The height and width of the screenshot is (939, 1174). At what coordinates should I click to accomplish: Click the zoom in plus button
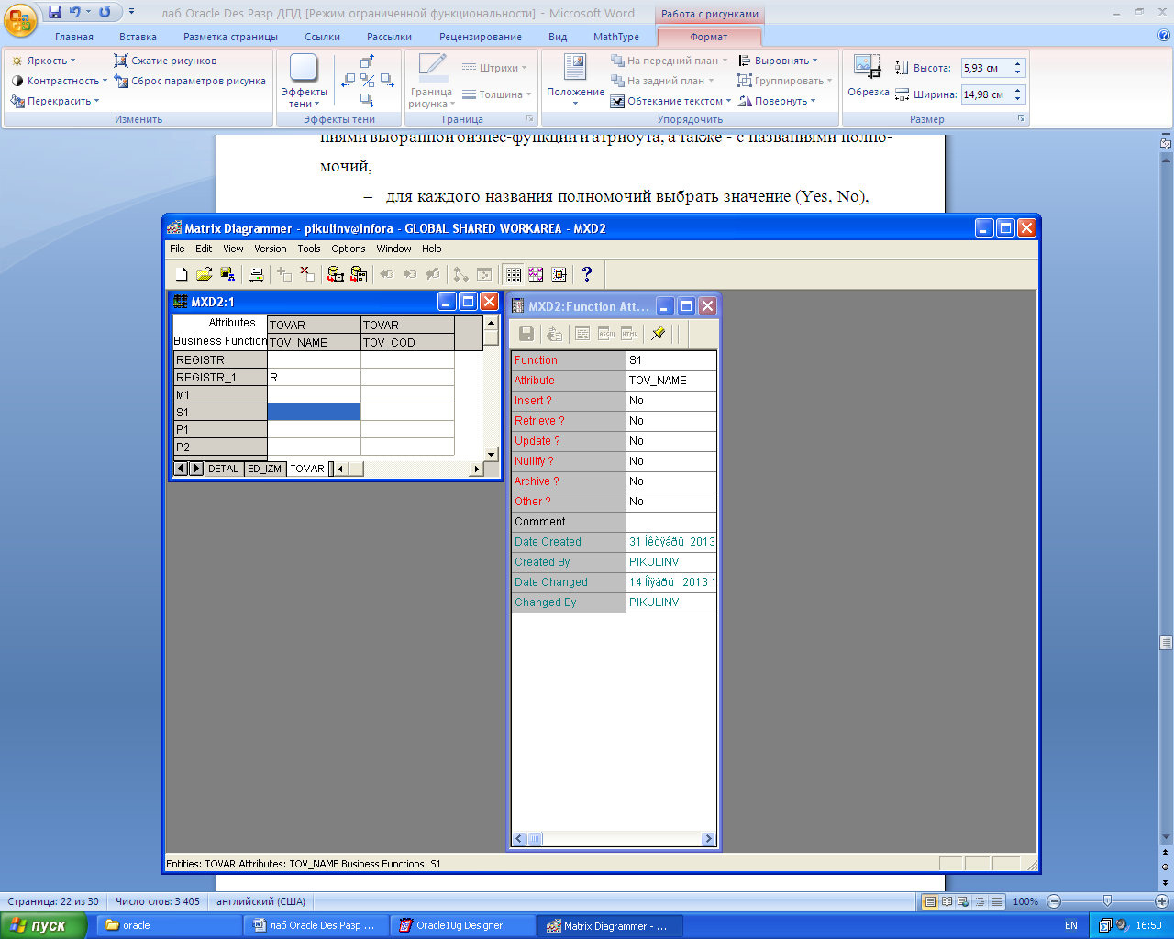pos(1162,901)
